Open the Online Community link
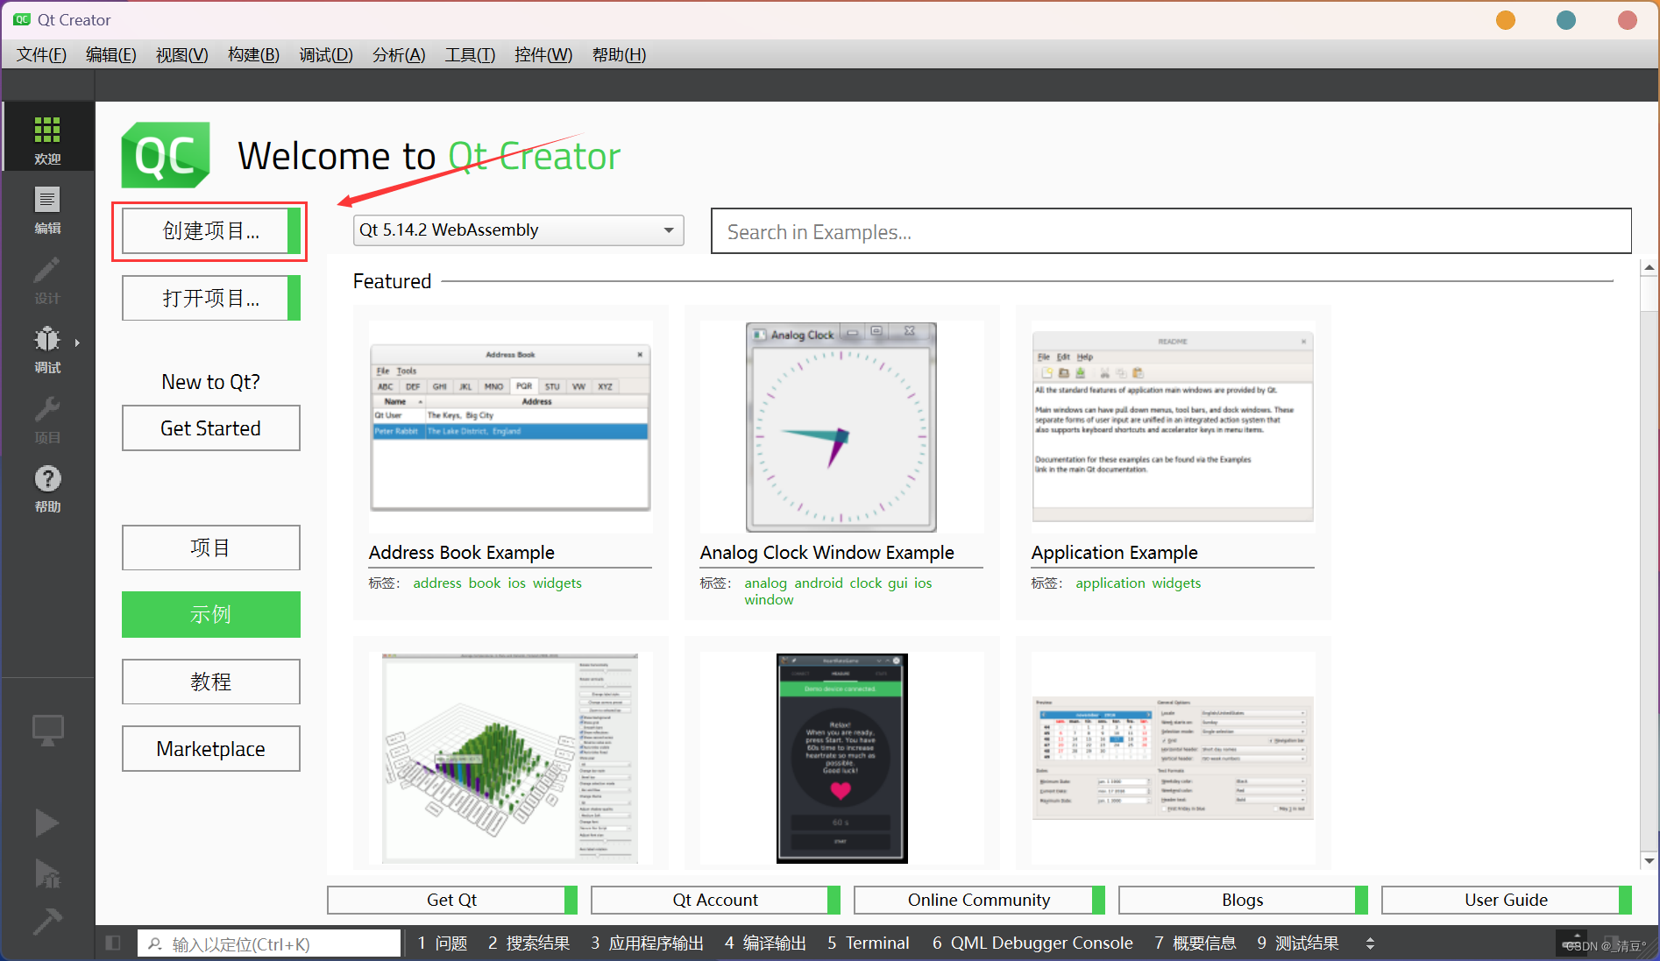 point(979,900)
